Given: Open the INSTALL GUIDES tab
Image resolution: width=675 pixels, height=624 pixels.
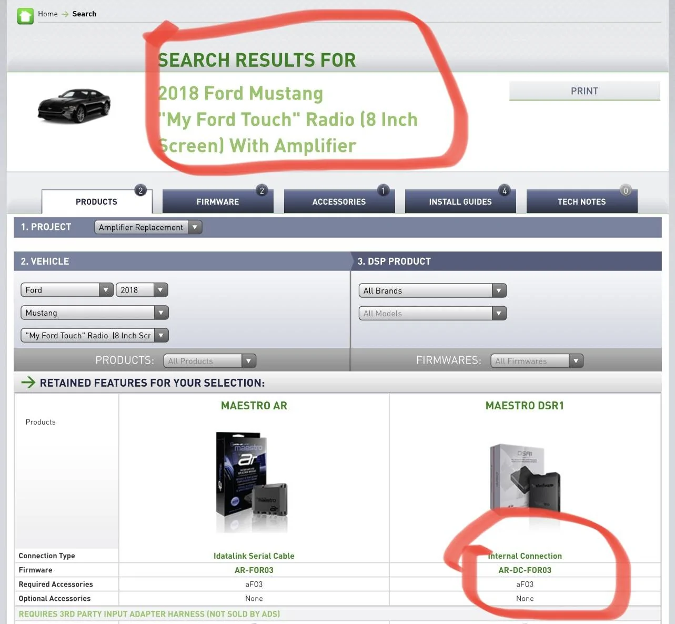Looking at the screenshot, I should click(460, 202).
